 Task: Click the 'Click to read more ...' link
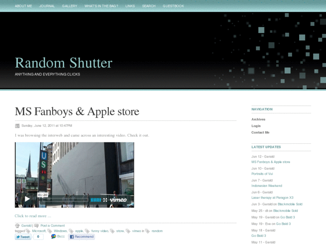tap(33, 216)
